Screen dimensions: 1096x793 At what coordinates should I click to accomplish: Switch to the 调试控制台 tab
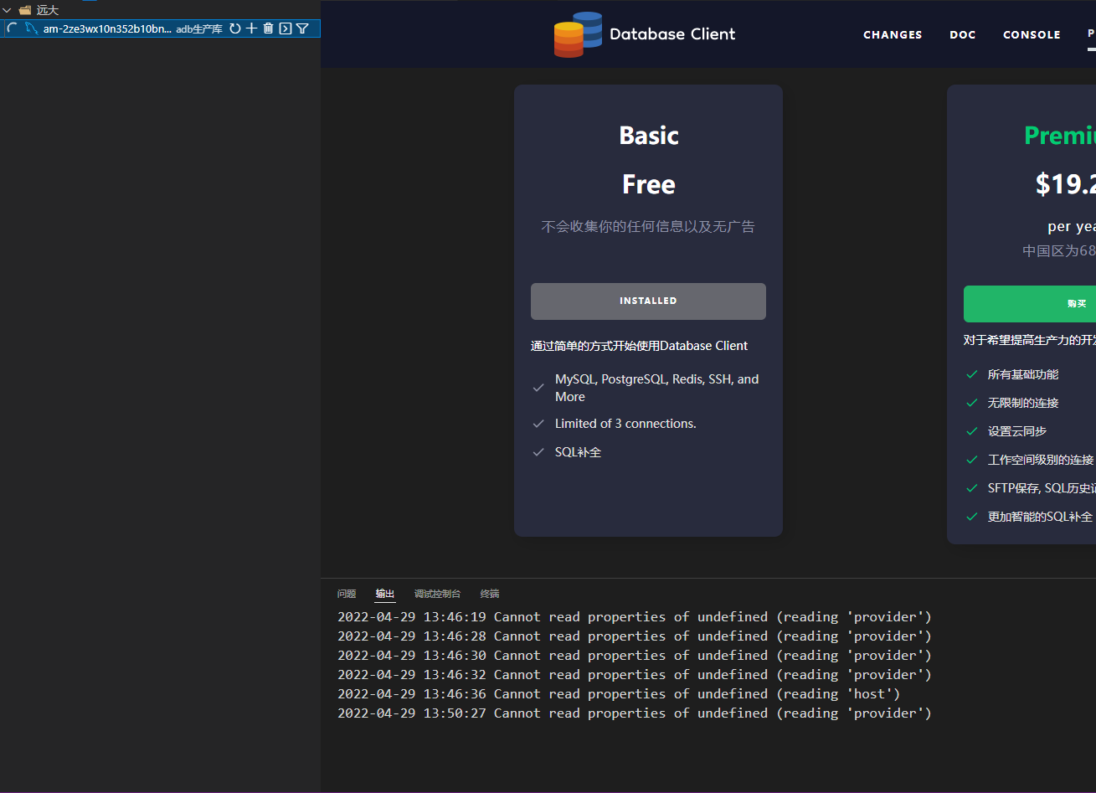pyautogui.click(x=437, y=593)
